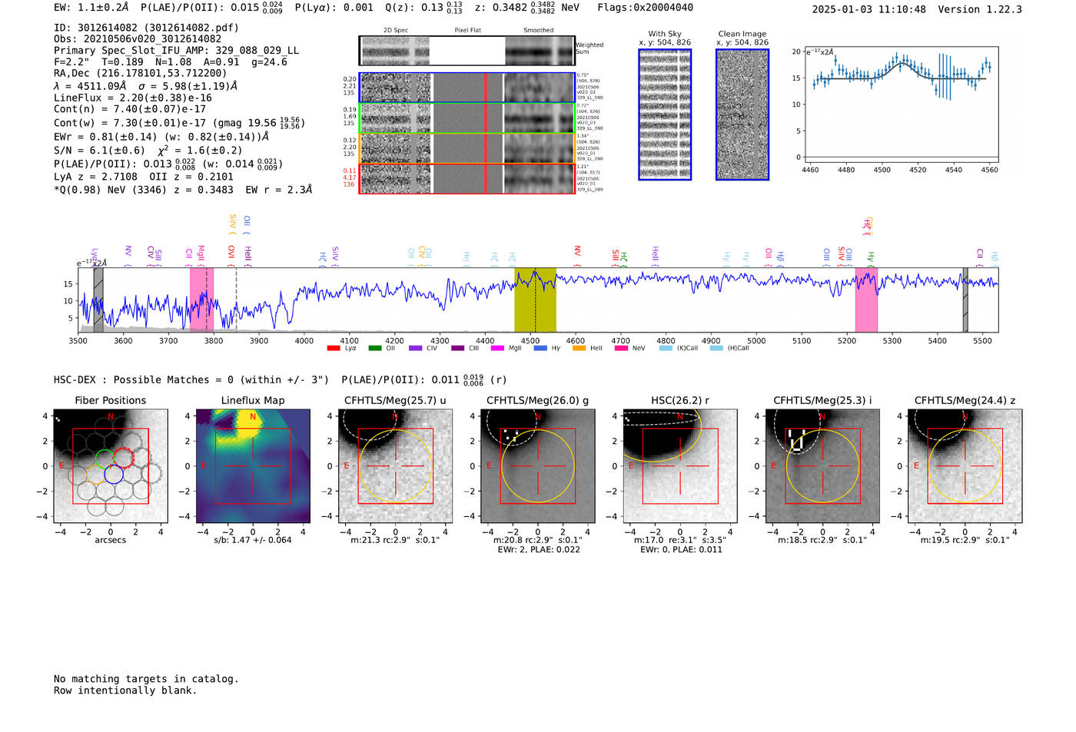Click the red OVI line label above the spectrum
Image resolution: width=1076 pixels, height=732 pixels.
pos(231,254)
